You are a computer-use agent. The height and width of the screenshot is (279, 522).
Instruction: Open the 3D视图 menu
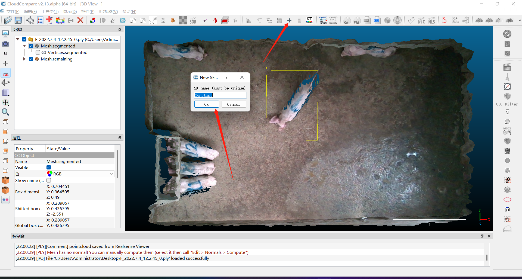[x=108, y=11]
